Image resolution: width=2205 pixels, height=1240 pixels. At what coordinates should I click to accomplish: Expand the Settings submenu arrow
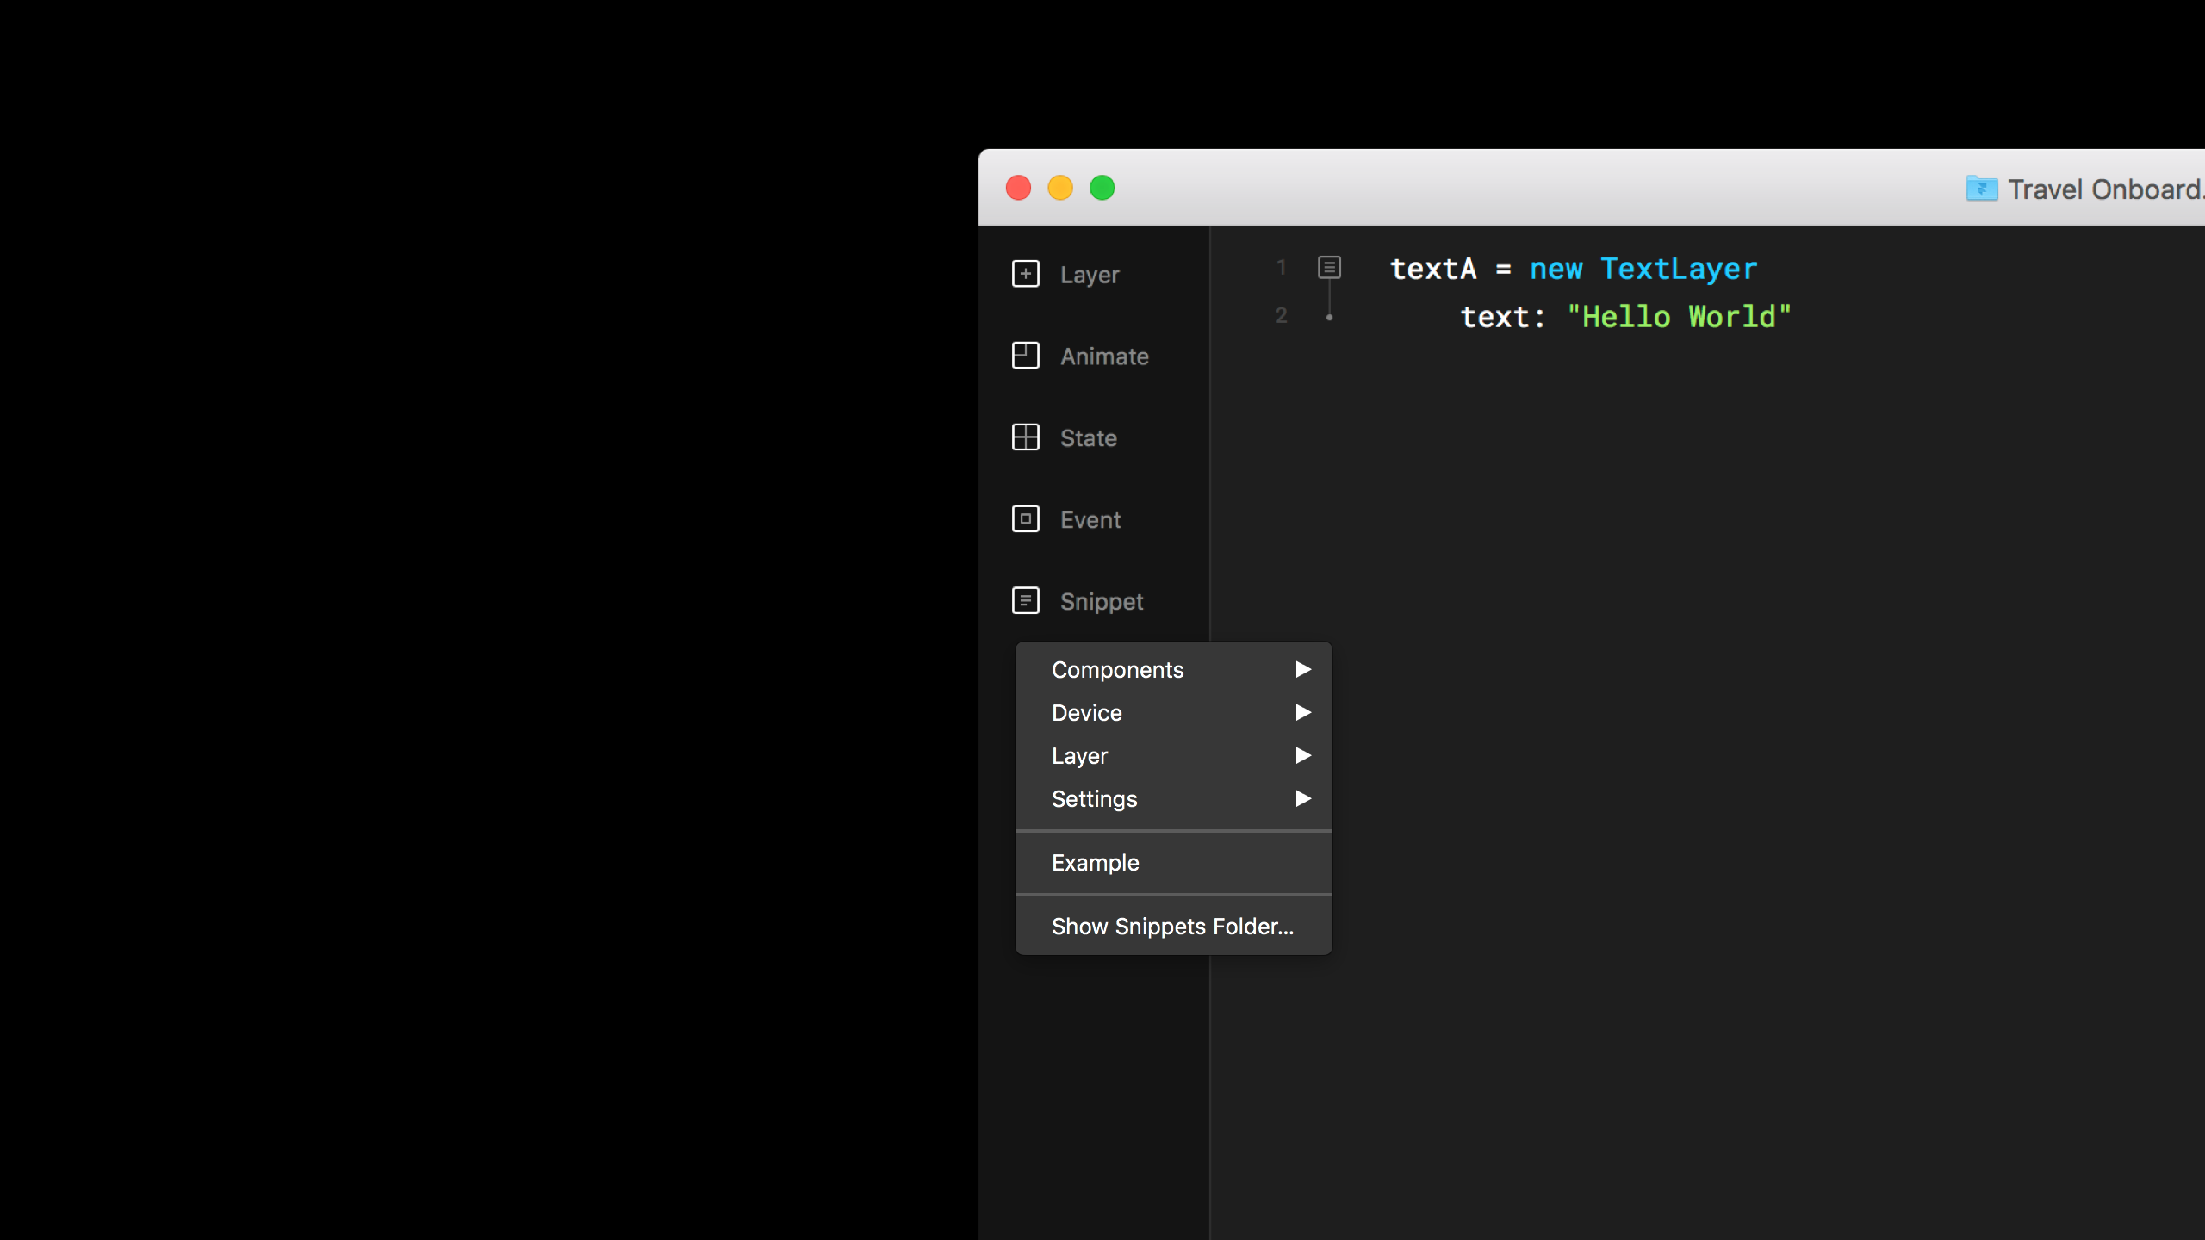[1302, 798]
